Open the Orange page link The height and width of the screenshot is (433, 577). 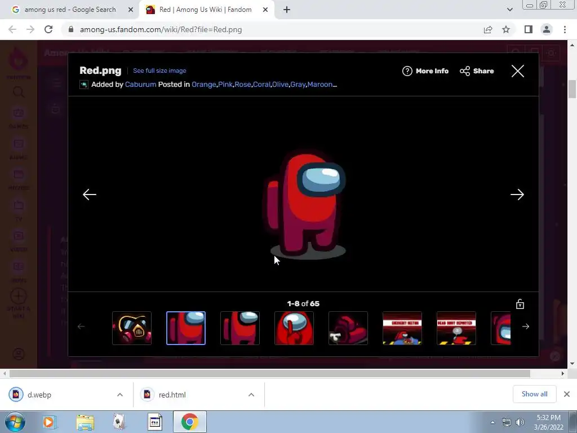tap(204, 85)
